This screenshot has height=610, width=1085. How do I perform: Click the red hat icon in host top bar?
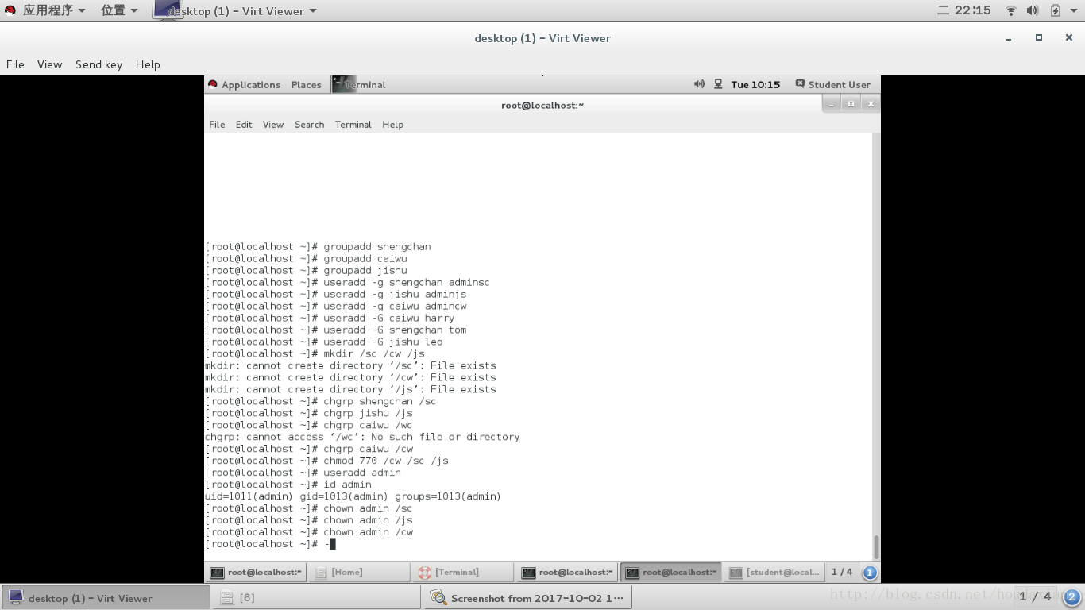click(x=10, y=10)
